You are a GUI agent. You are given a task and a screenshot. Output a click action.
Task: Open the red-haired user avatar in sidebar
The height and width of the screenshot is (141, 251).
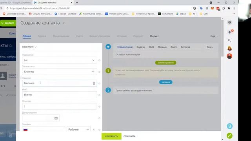pyautogui.click(x=229, y=49)
